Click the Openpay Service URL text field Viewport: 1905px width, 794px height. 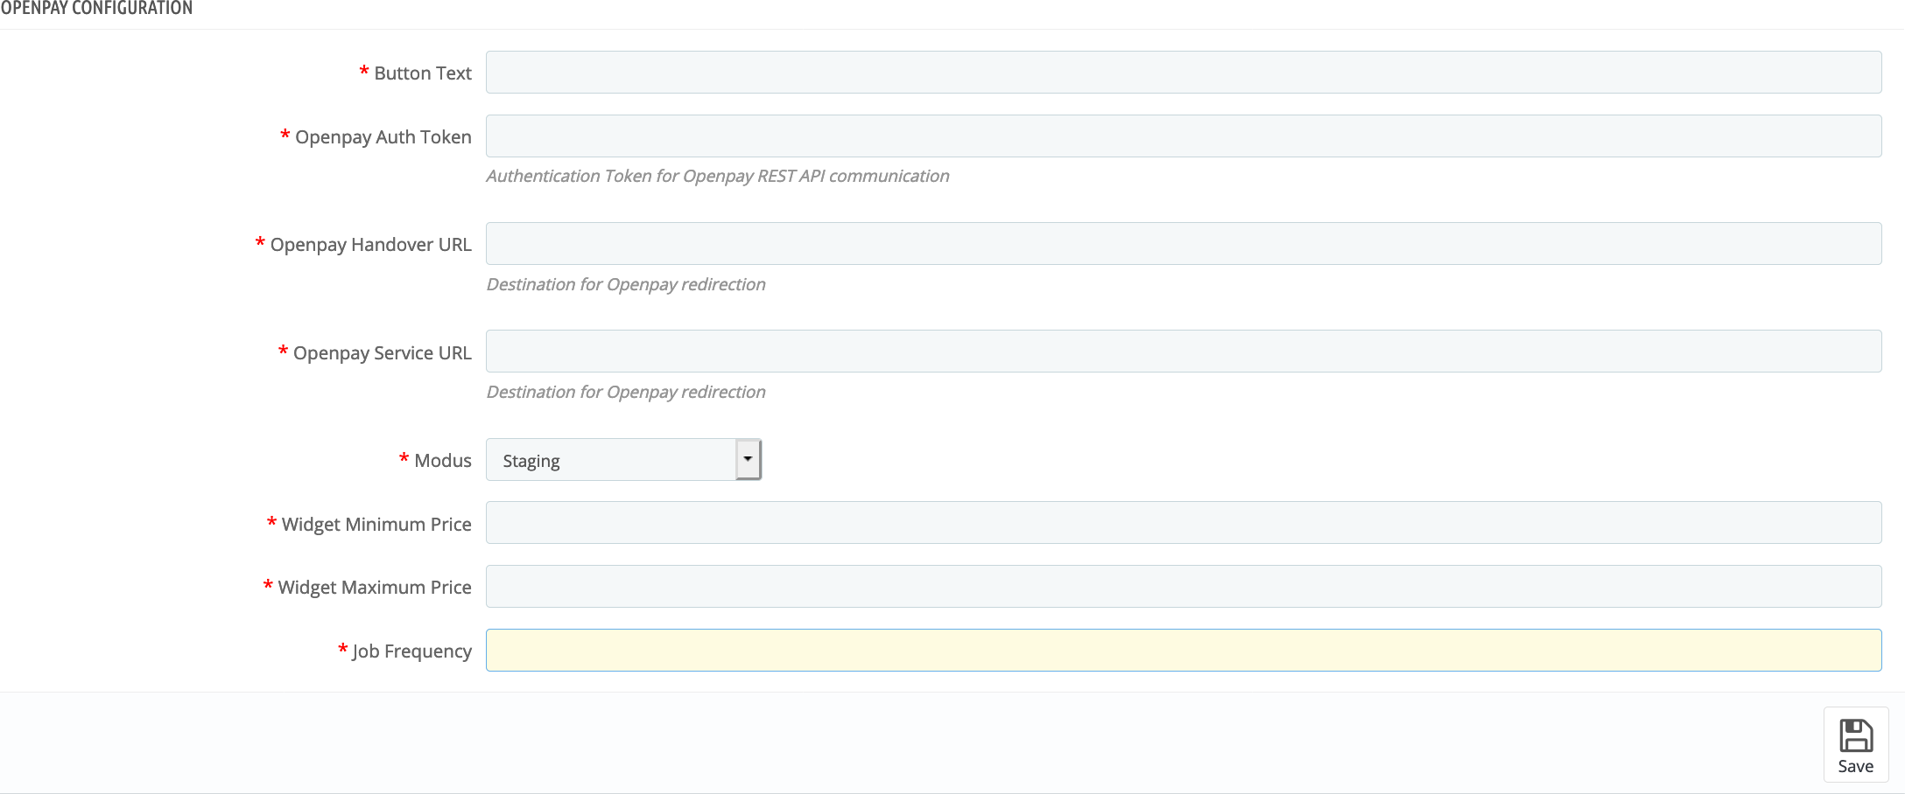(1183, 352)
